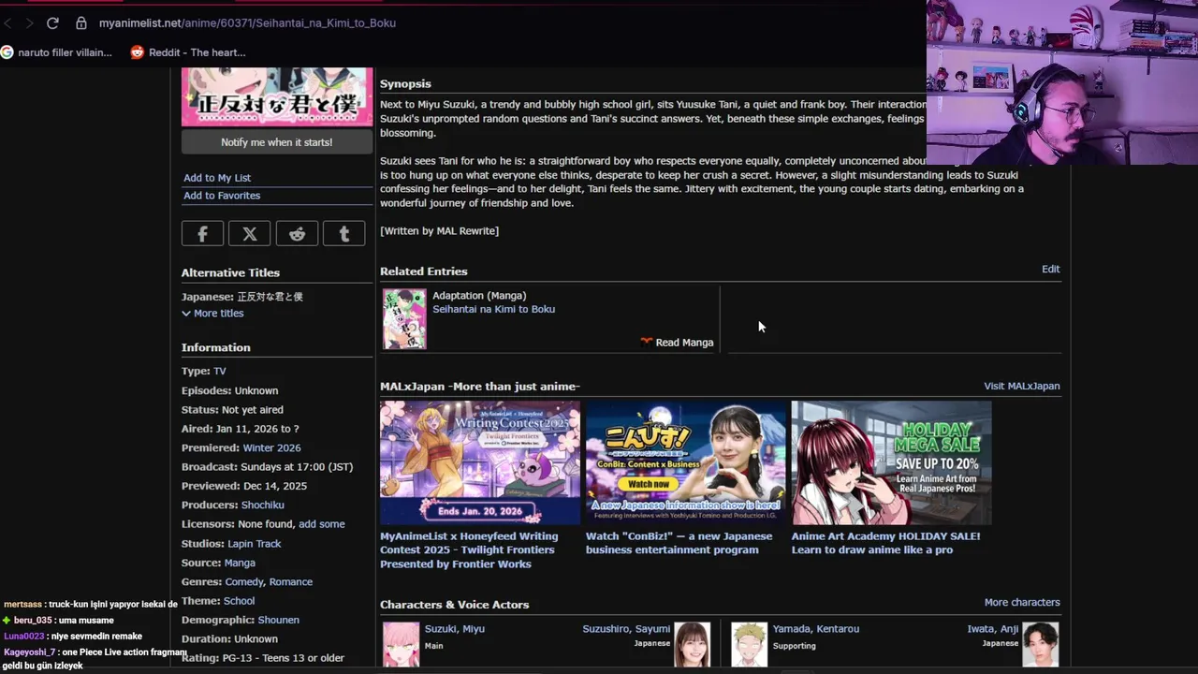Open the Shounen demographic link

point(279,620)
